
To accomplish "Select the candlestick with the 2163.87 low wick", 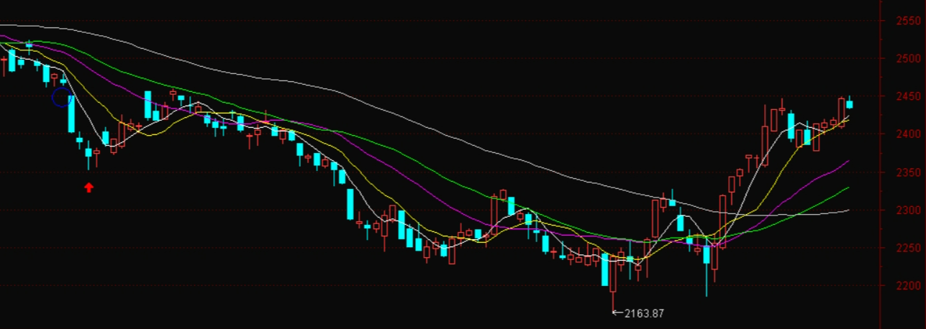I will coord(613,274).
